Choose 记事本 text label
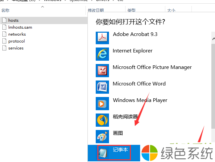The height and width of the screenshot is (162, 215). click(120, 150)
